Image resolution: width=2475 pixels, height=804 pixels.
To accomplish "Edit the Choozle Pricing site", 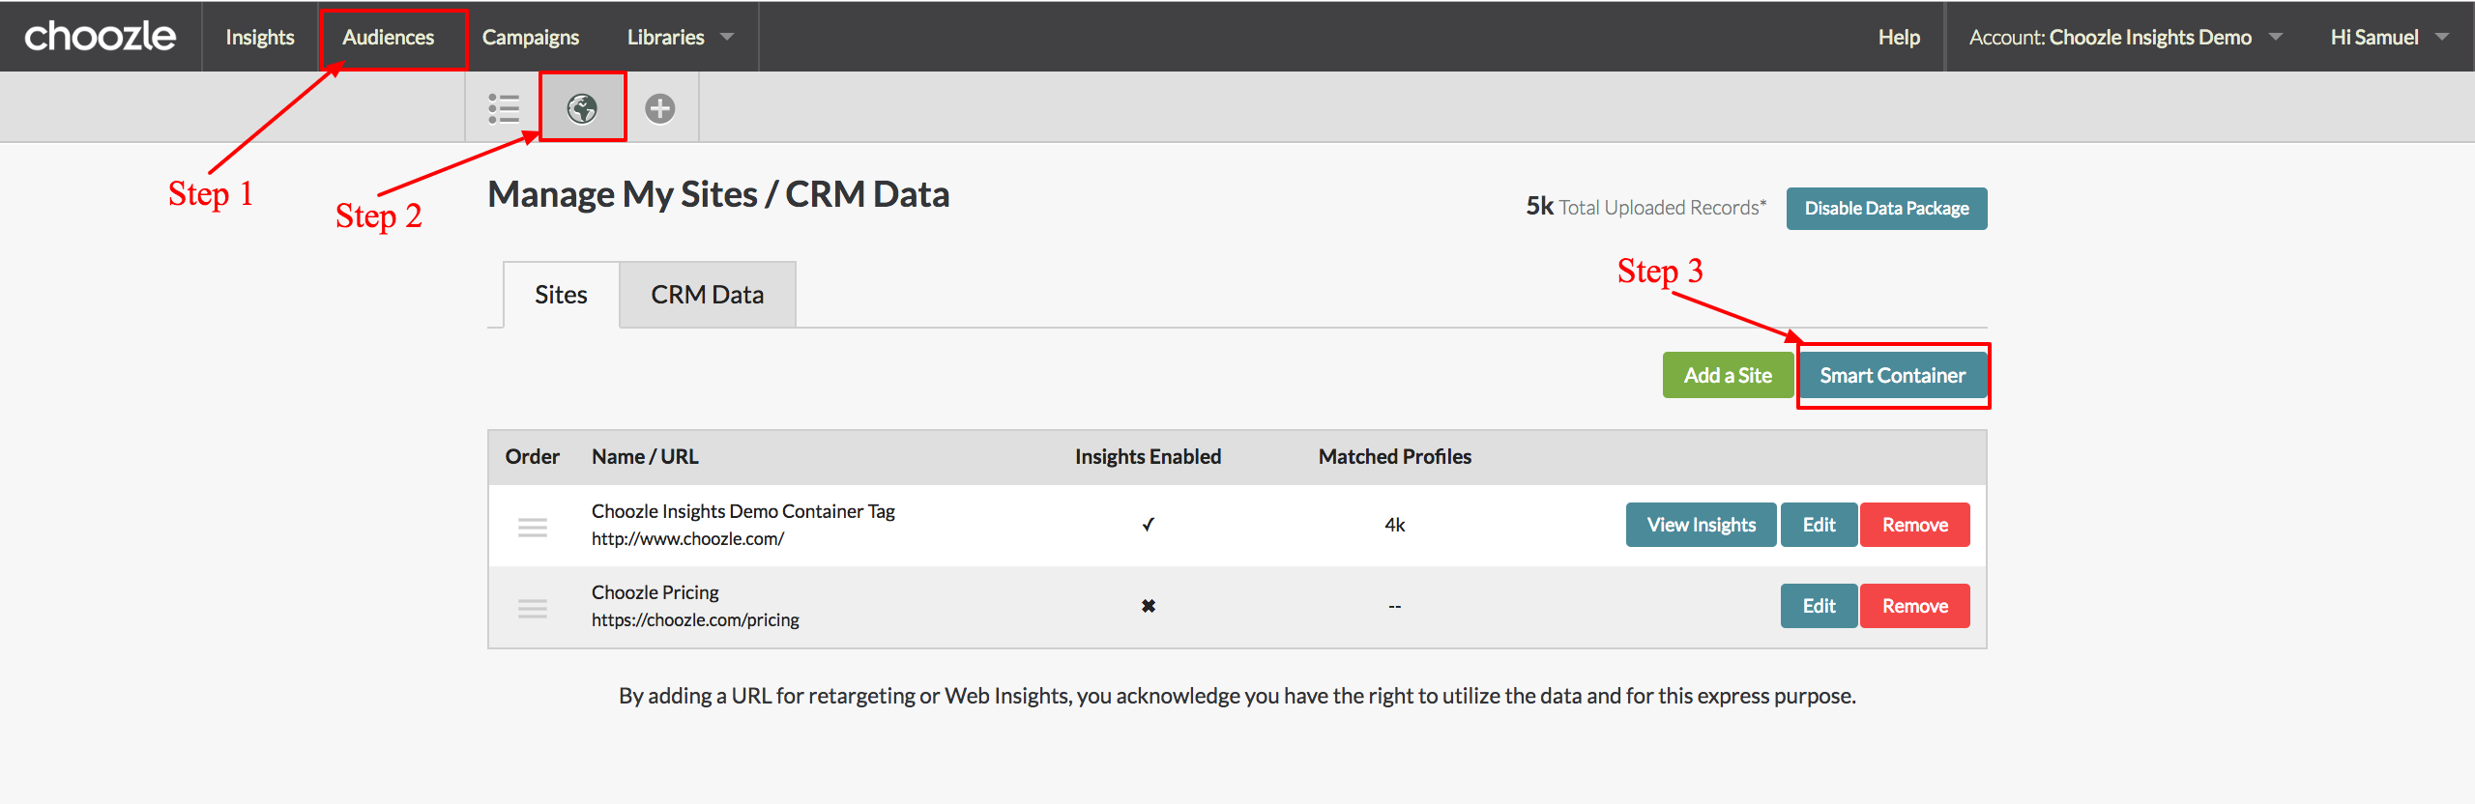I will click(x=1819, y=606).
